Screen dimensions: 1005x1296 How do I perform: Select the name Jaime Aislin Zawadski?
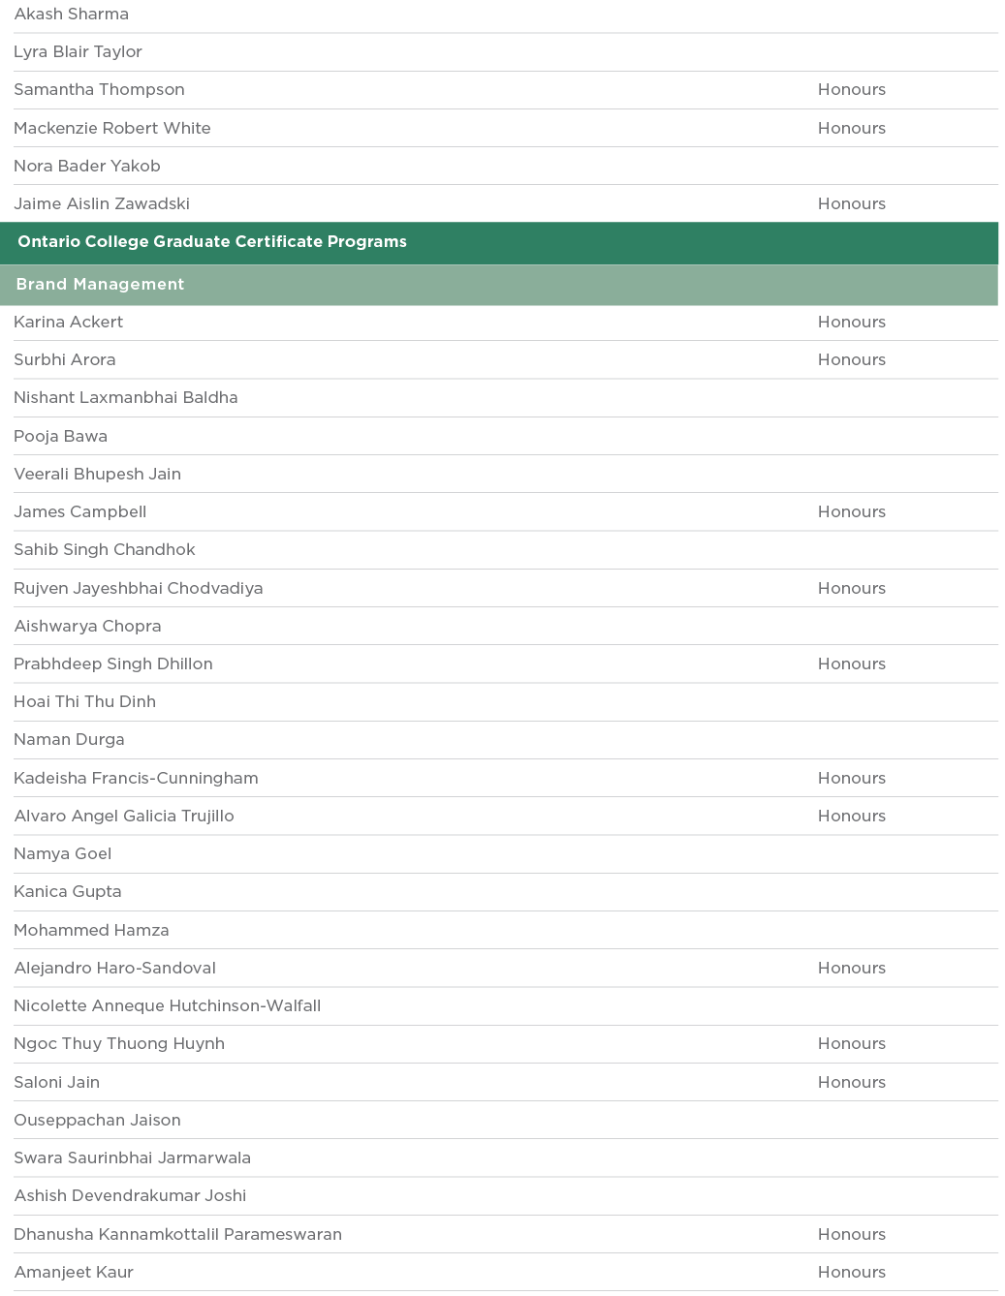coord(102,204)
